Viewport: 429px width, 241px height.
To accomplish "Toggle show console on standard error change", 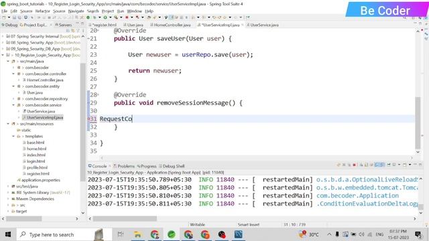I will coord(381,165).
